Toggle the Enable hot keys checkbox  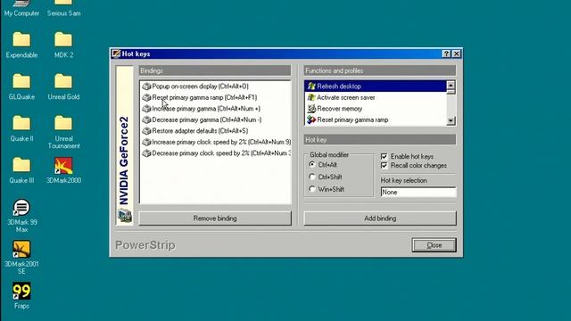click(x=385, y=157)
